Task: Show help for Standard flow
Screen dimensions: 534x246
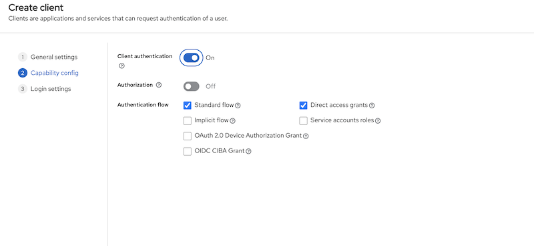Action: (238, 106)
